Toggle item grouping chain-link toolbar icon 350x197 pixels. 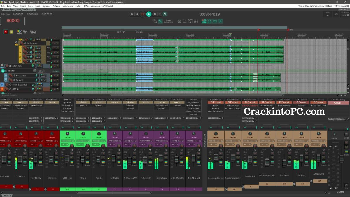(215, 21)
